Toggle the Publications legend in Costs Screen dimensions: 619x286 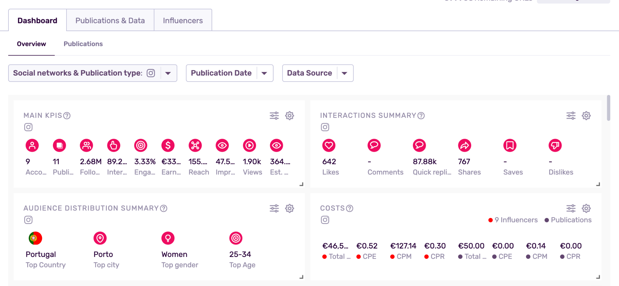(568, 220)
